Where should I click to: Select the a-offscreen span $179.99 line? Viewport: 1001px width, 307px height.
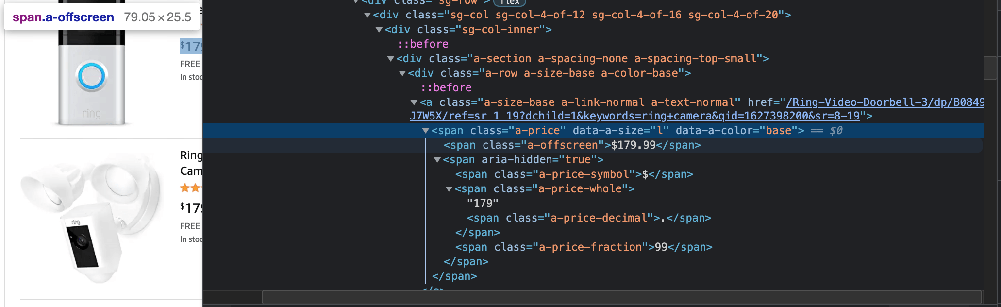[x=572, y=145]
